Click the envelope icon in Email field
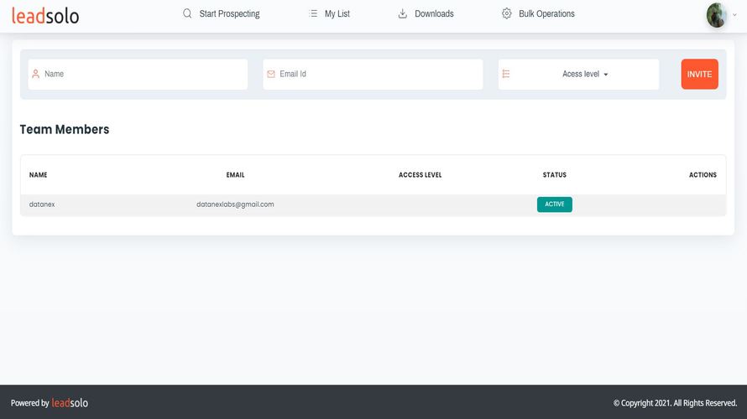This screenshot has width=747, height=419. [271, 74]
